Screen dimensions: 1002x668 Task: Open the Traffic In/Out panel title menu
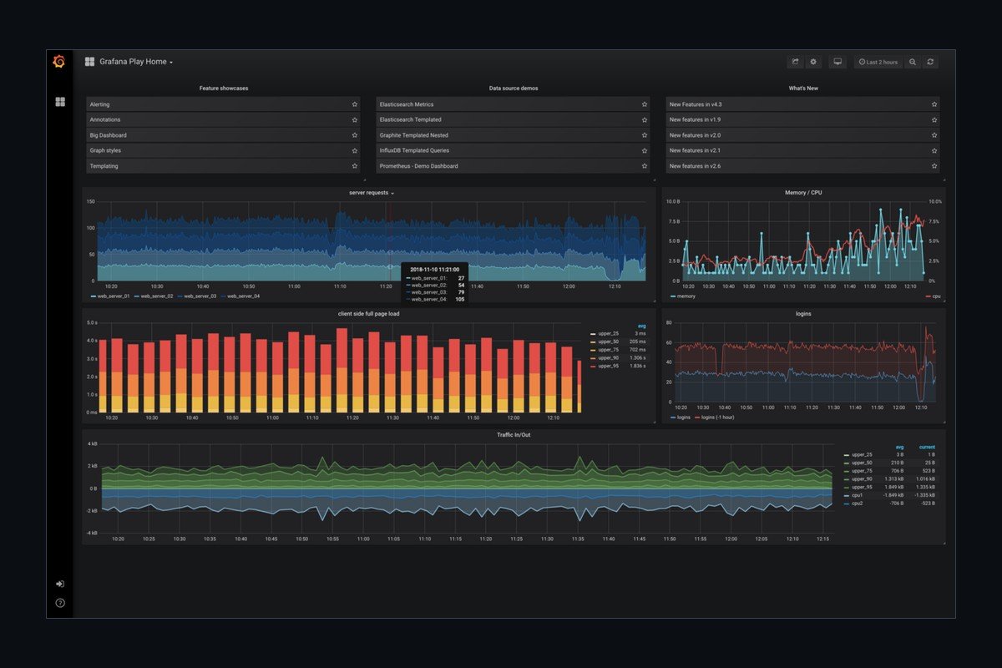coord(514,435)
